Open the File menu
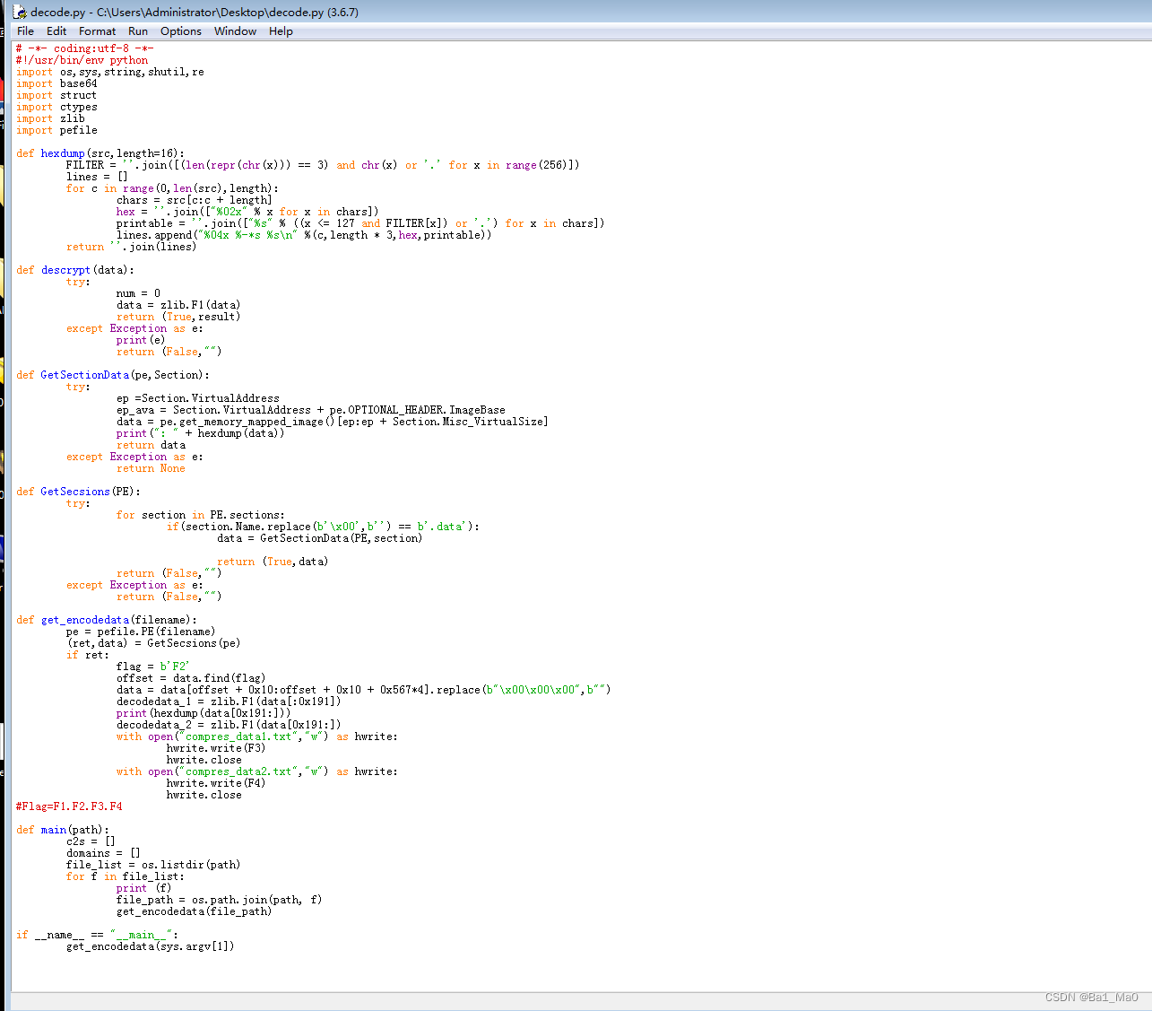The image size is (1152, 1011). pyautogui.click(x=25, y=31)
